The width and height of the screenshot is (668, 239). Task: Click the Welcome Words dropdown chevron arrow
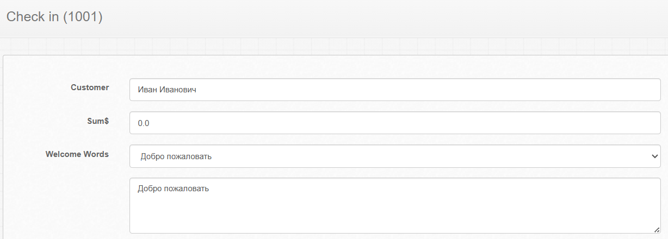click(x=654, y=156)
